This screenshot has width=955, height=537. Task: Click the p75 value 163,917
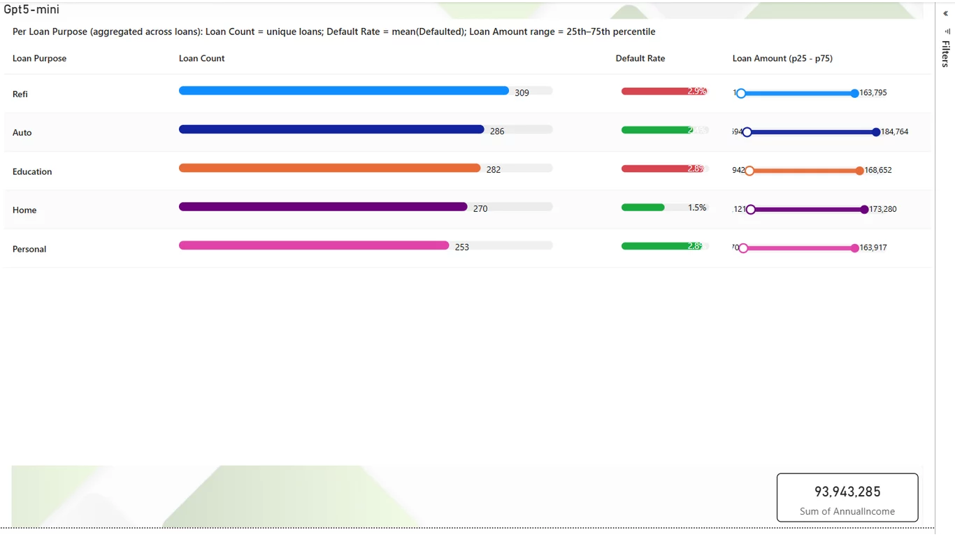(873, 247)
